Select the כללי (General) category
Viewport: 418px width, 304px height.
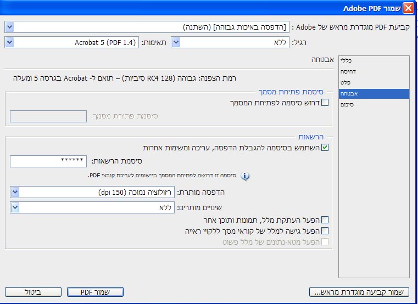point(374,60)
